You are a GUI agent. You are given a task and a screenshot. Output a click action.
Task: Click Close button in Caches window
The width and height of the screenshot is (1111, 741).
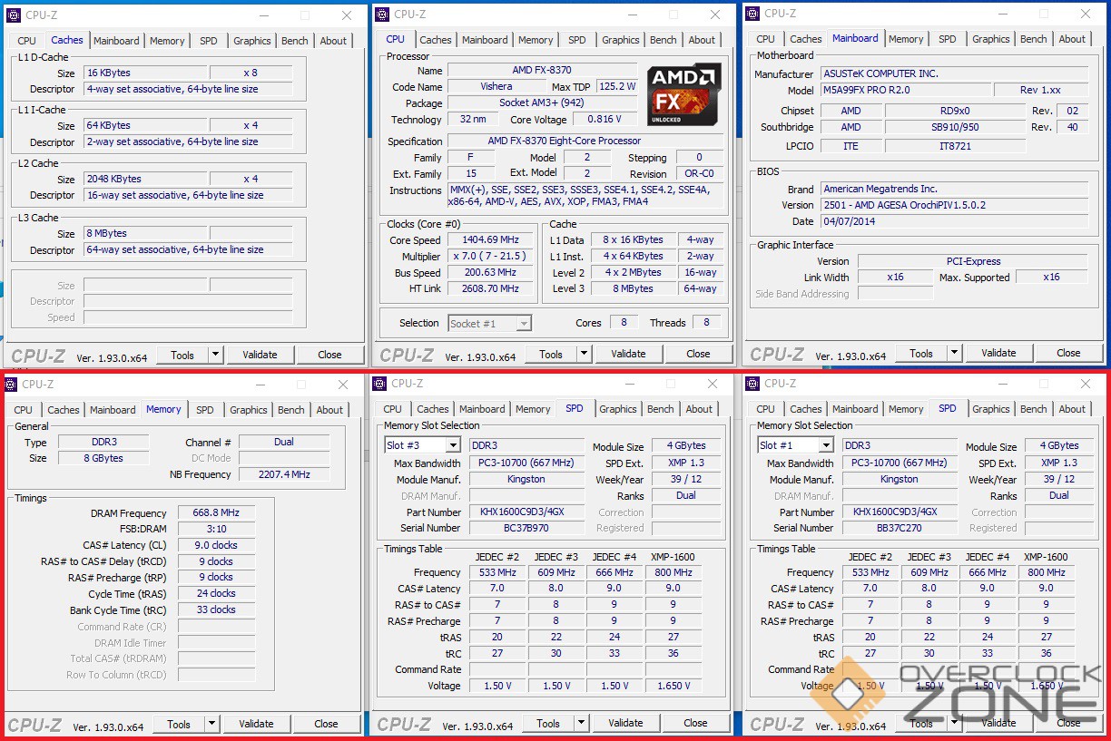tap(330, 355)
